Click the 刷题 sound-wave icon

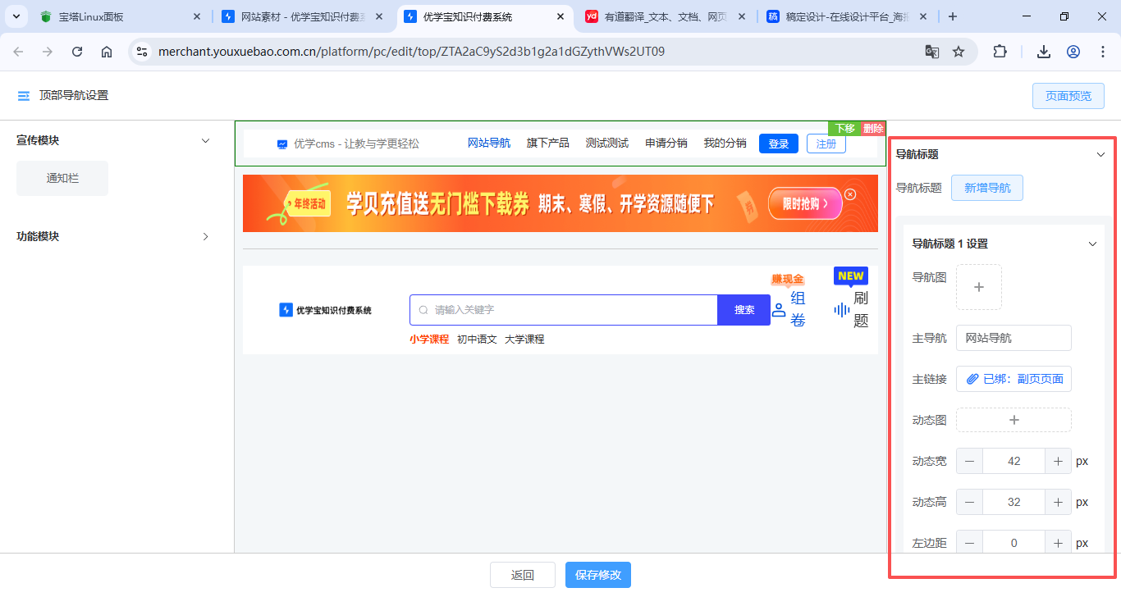click(x=841, y=310)
